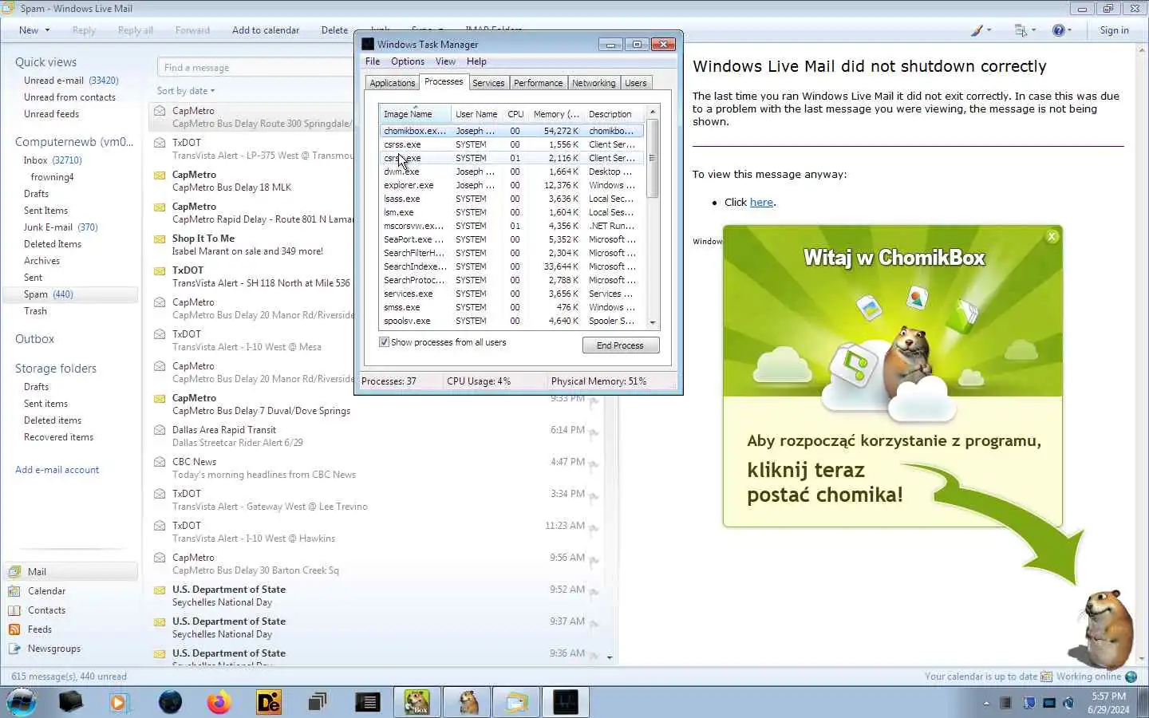The width and height of the screenshot is (1149, 718).
Task: Open Calendar section icon in left sidebar
Action: tap(14, 591)
